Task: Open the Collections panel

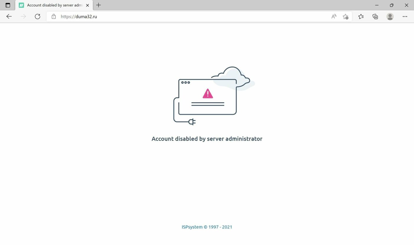Action: pos(375,17)
